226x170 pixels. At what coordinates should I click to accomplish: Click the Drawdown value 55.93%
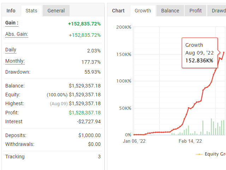coord(94,72)
